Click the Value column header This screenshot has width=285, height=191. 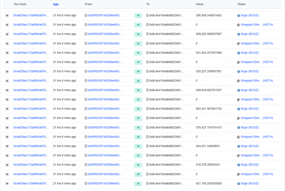click(x=199, y=4)
